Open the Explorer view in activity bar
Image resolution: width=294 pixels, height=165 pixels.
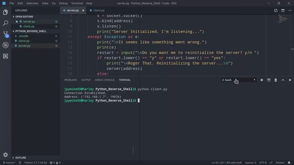pyautogui.click(x=6, y=12)
